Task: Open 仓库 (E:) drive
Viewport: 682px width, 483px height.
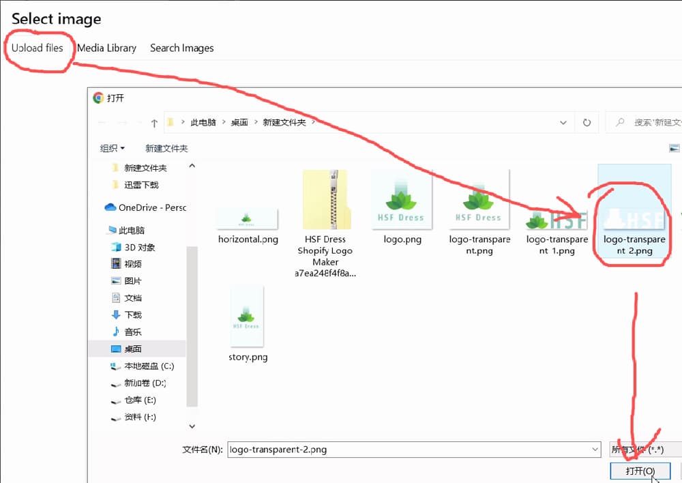Action: pyautogui.click(x=133, y=400)
